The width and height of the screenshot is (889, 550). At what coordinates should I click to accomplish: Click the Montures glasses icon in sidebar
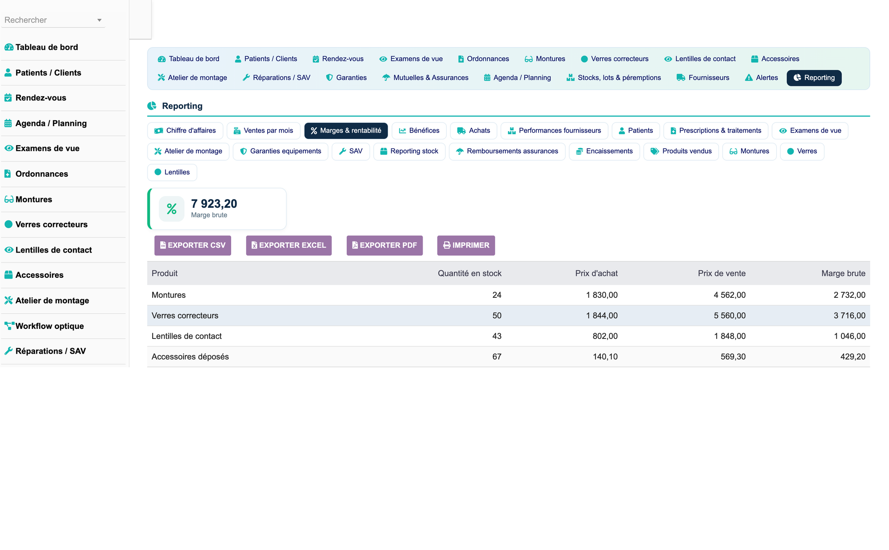click(9, 200)
